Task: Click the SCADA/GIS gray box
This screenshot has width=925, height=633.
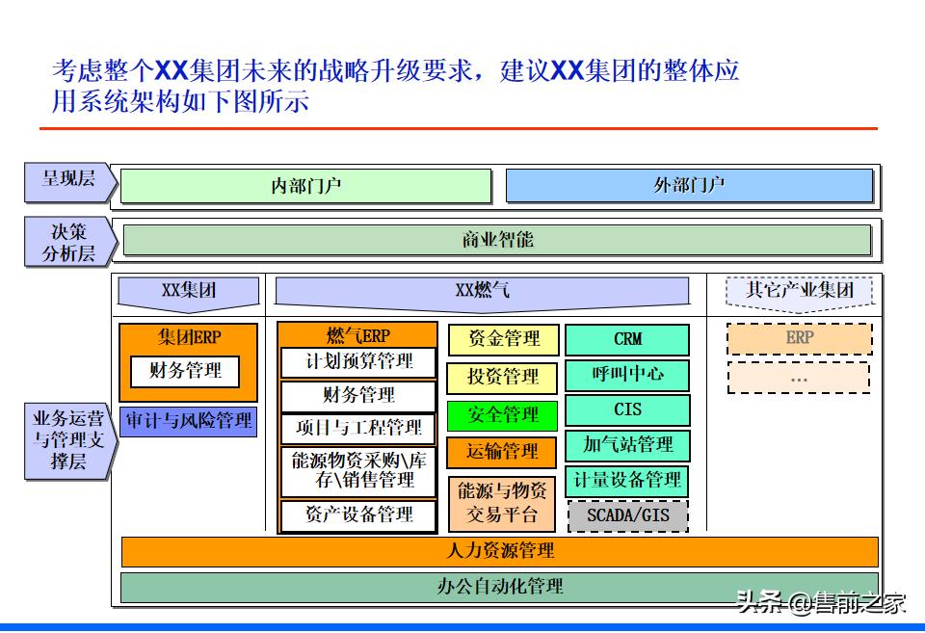Action: (x=627, y=517)
